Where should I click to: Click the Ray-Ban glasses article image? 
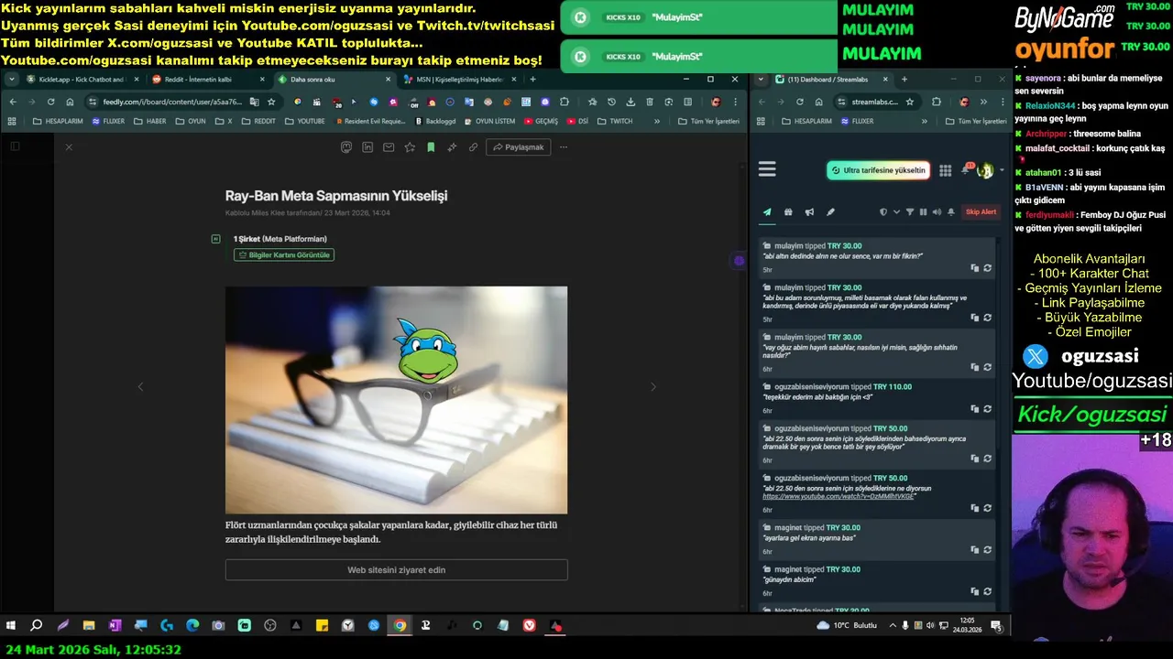[x=397, y=400]
